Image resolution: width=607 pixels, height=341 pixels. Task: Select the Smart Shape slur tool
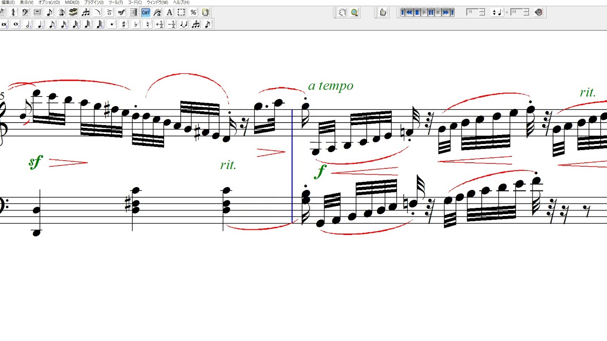(97, 12)
